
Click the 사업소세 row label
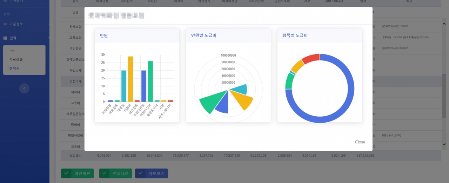[75, 70]
